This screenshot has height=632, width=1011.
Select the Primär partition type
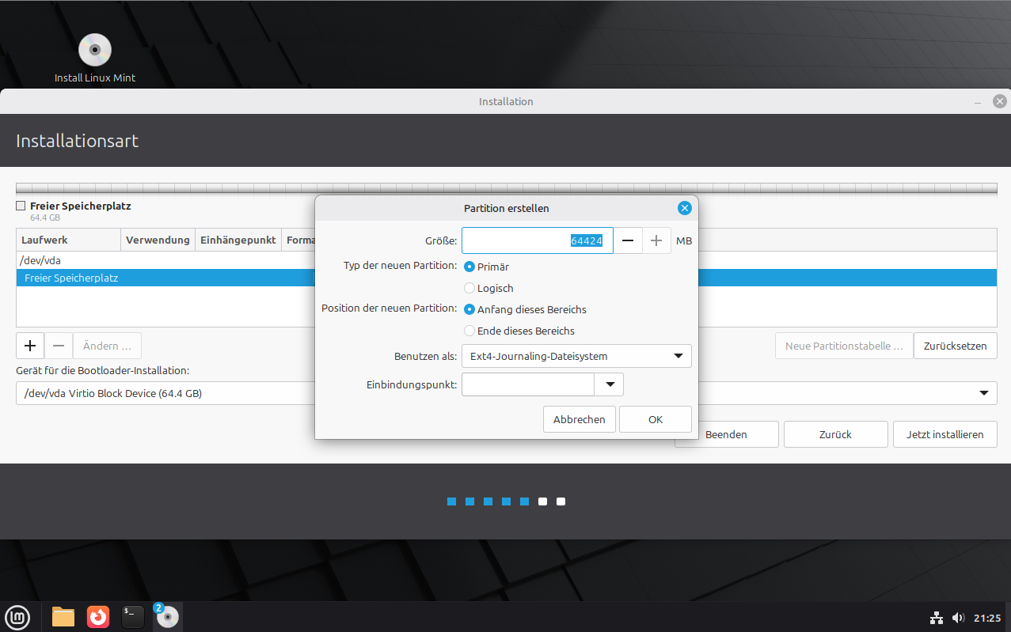(469, 267)
